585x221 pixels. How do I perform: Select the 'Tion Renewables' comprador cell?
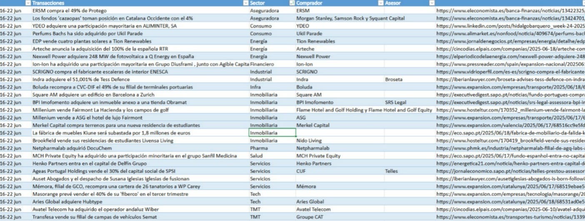(339, 41)
